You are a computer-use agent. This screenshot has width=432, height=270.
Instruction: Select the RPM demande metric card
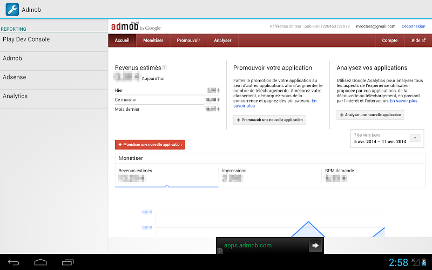click(373, 175)
